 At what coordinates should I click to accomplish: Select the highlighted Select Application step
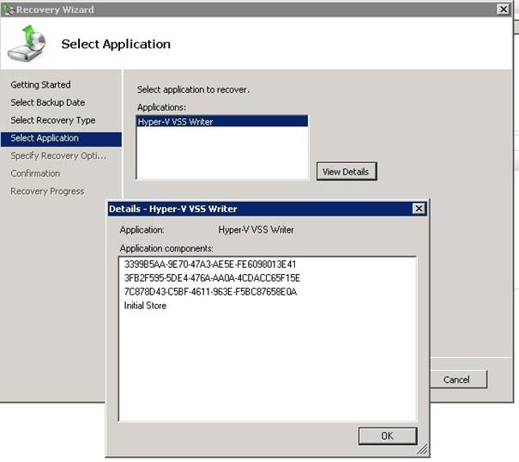click(61, 138)
